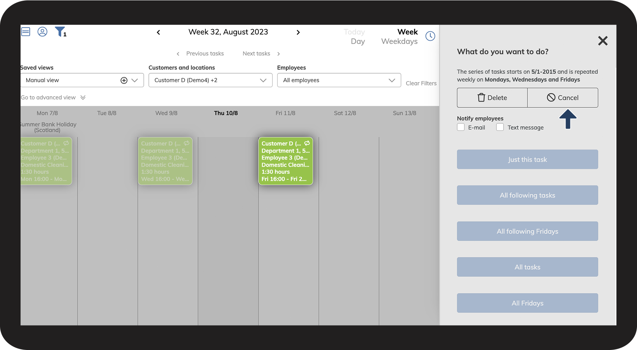637x350 pixels.
Task: Switch to Weekdays view
Action: click(399, 41)
